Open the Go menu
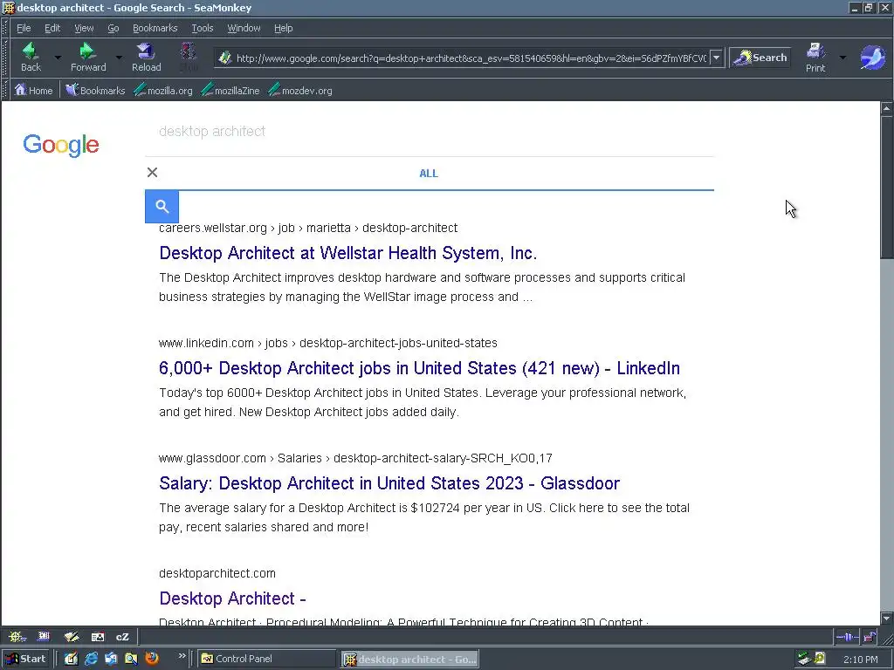Image resolution: width=894 pixels, height=670 pixels. [113, 28]
